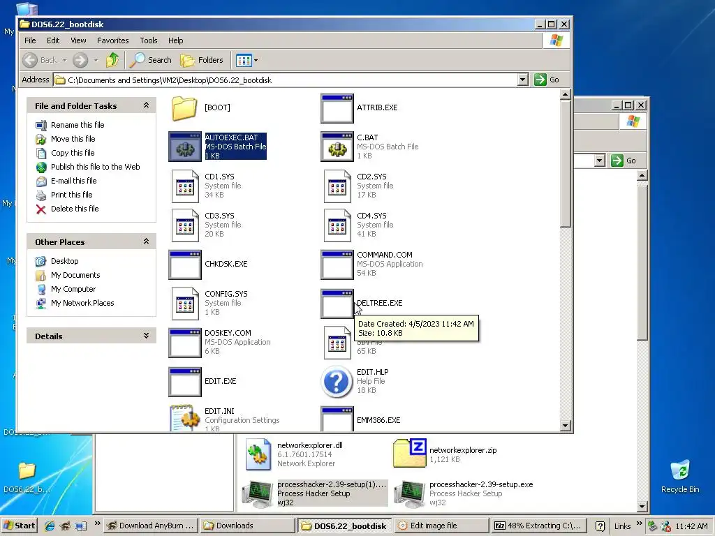Screen dimensions: 715x536
Task: Open the Tools menu
Action: click(x=149, y=40)
